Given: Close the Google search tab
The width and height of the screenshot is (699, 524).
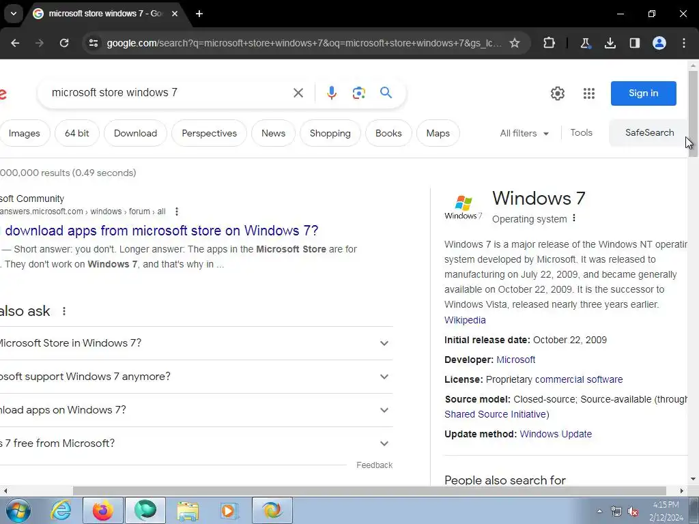Looking at the screenshot, I should point(175,14).
